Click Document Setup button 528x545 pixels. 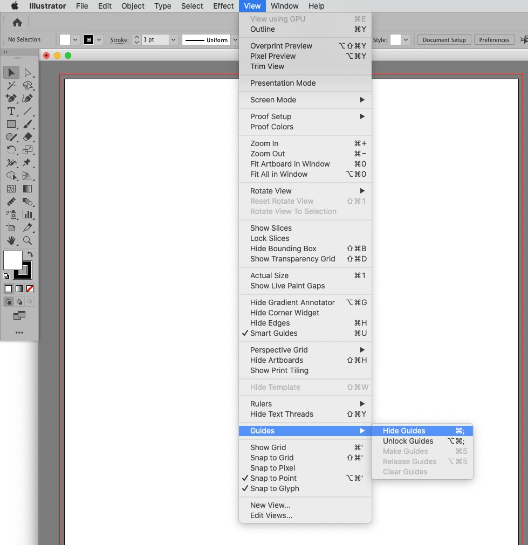coord(444,40)
